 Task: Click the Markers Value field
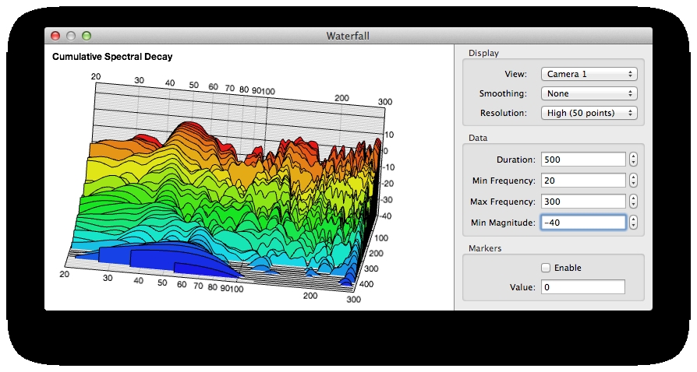[583, 287]
